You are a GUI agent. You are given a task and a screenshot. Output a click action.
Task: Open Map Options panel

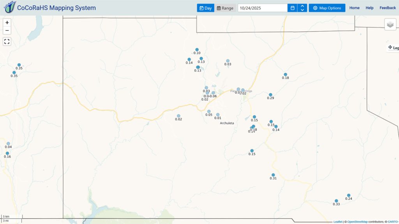click(327, 8)
